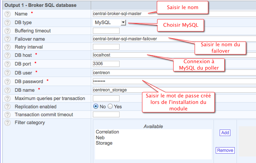The width and height of the screenshot is (256, 163).
Task: Choose Storage in Available filter list
Action: tap(104, 143)
